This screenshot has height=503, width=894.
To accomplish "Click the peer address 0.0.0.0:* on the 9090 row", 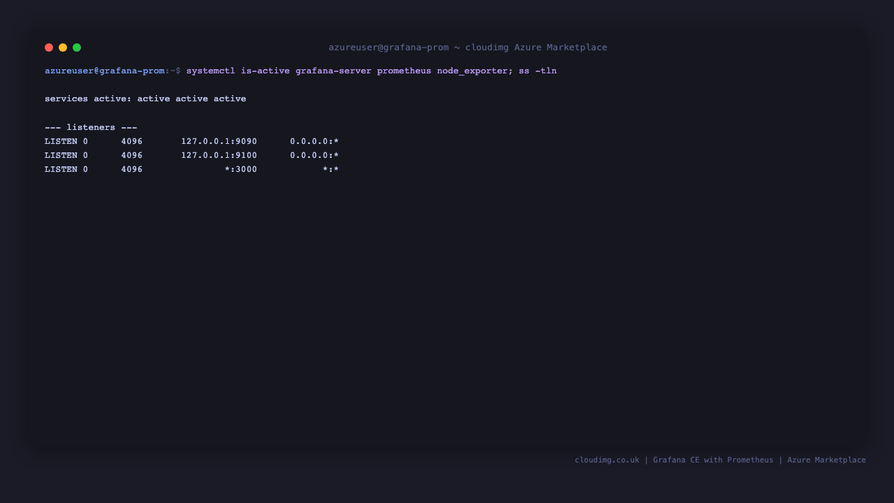I will pos(314,141).
